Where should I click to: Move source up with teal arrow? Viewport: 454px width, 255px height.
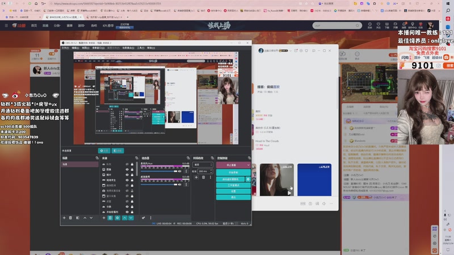[124, 218]
